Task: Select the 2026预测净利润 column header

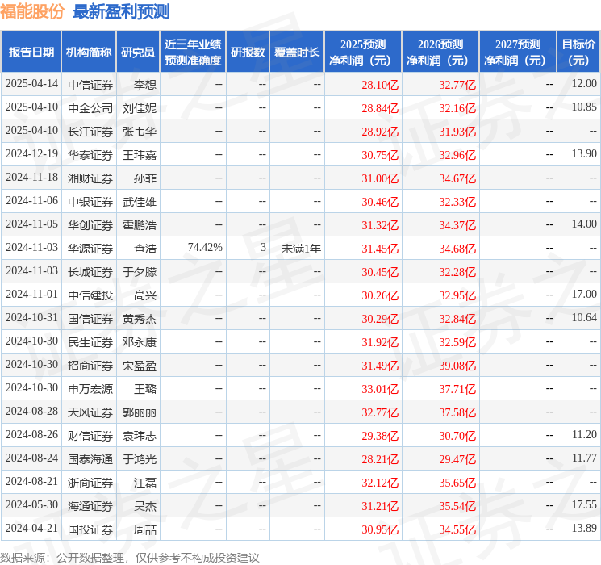Action: pyautogui.click(x=440, y=52)
